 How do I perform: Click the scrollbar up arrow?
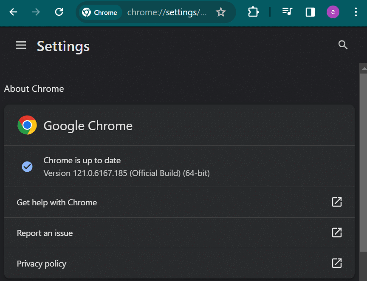(364, 68)
